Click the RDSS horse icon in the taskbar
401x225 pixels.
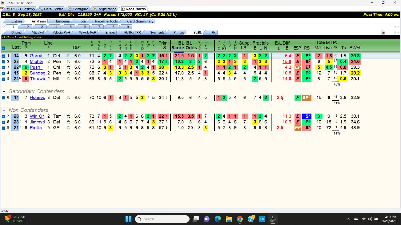click(x=273, y=219)
